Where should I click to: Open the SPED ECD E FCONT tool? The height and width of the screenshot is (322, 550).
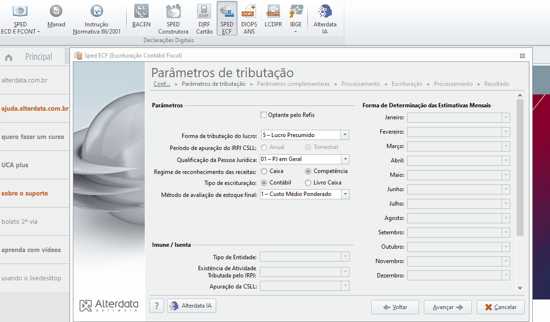pos(20,19)
